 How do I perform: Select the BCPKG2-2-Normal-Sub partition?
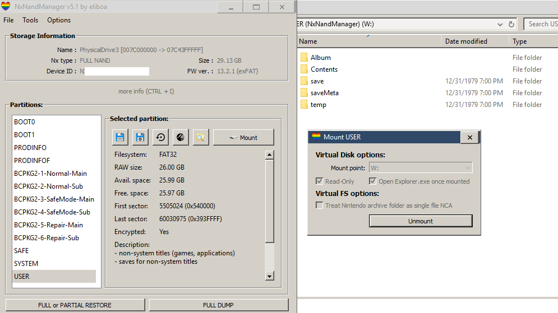(x=54, y=186)
